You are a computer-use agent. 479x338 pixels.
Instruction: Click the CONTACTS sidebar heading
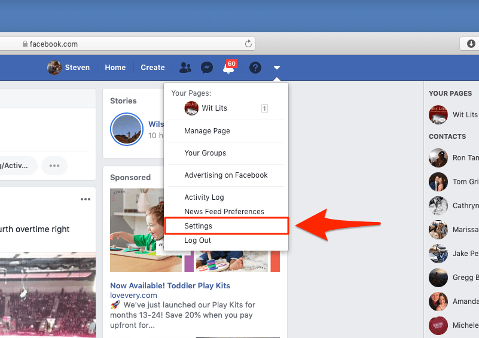(x=447, y=136)
